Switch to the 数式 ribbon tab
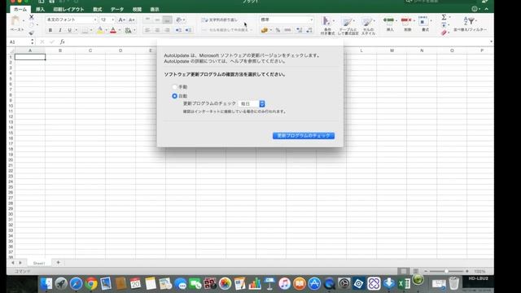Image resolution: width=521 pixels, height=293 pixels. pos(98,9)
